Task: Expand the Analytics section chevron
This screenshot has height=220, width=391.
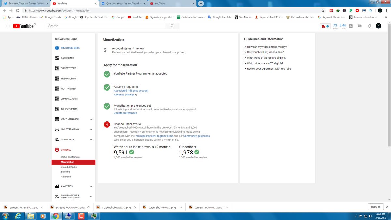Action: pos(91,186)
